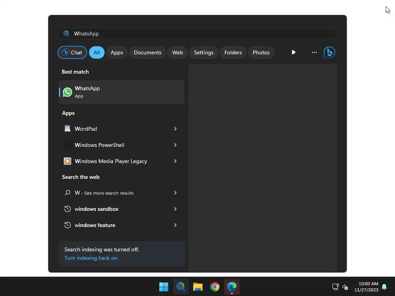Viewport: 395px width, 296px height.
Task: Click in the WhatsApp search input field
Action: click(x=197, y=34)
